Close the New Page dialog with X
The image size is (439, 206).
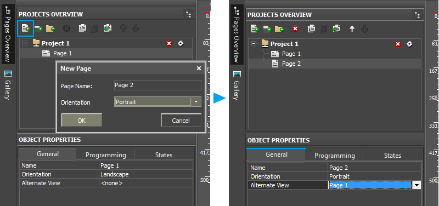199,68
